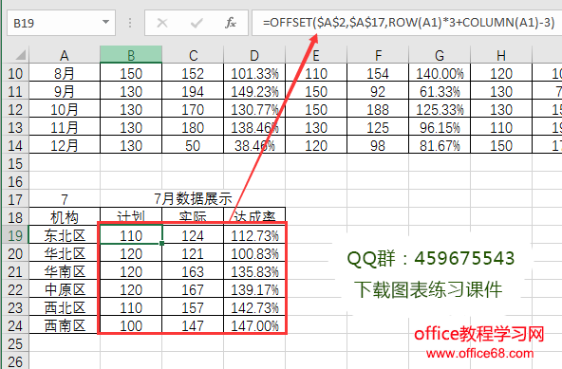The image size is (562, 369).
Task: Click cell 华南区
Action: click(65, 271)
